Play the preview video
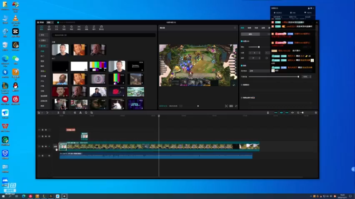Viewport: 355px width, 199px height. click(x=198, y=106)
